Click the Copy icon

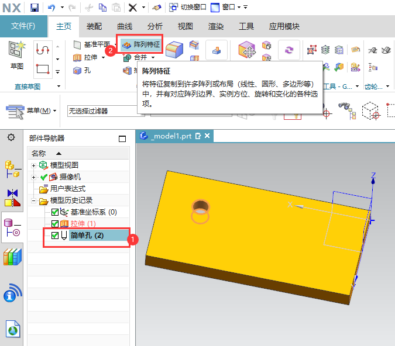point(102,8)
